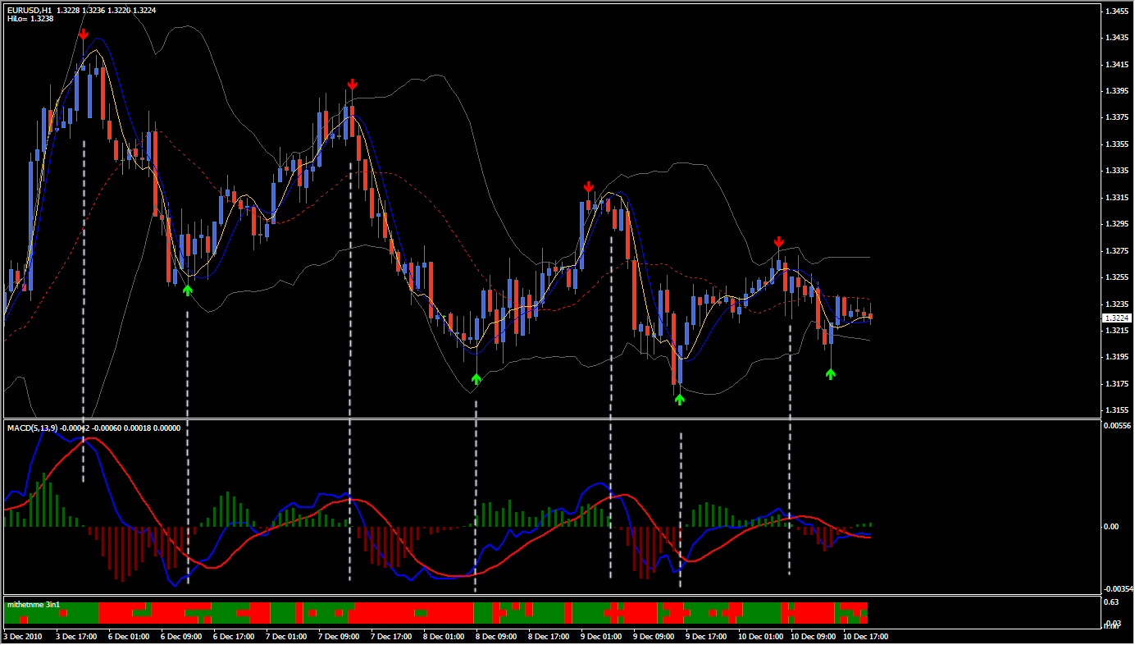This screenshot has height=645, width=1135.
Task: Click the 1.3355 level on the price scale
Action: tap(1115, 144)
